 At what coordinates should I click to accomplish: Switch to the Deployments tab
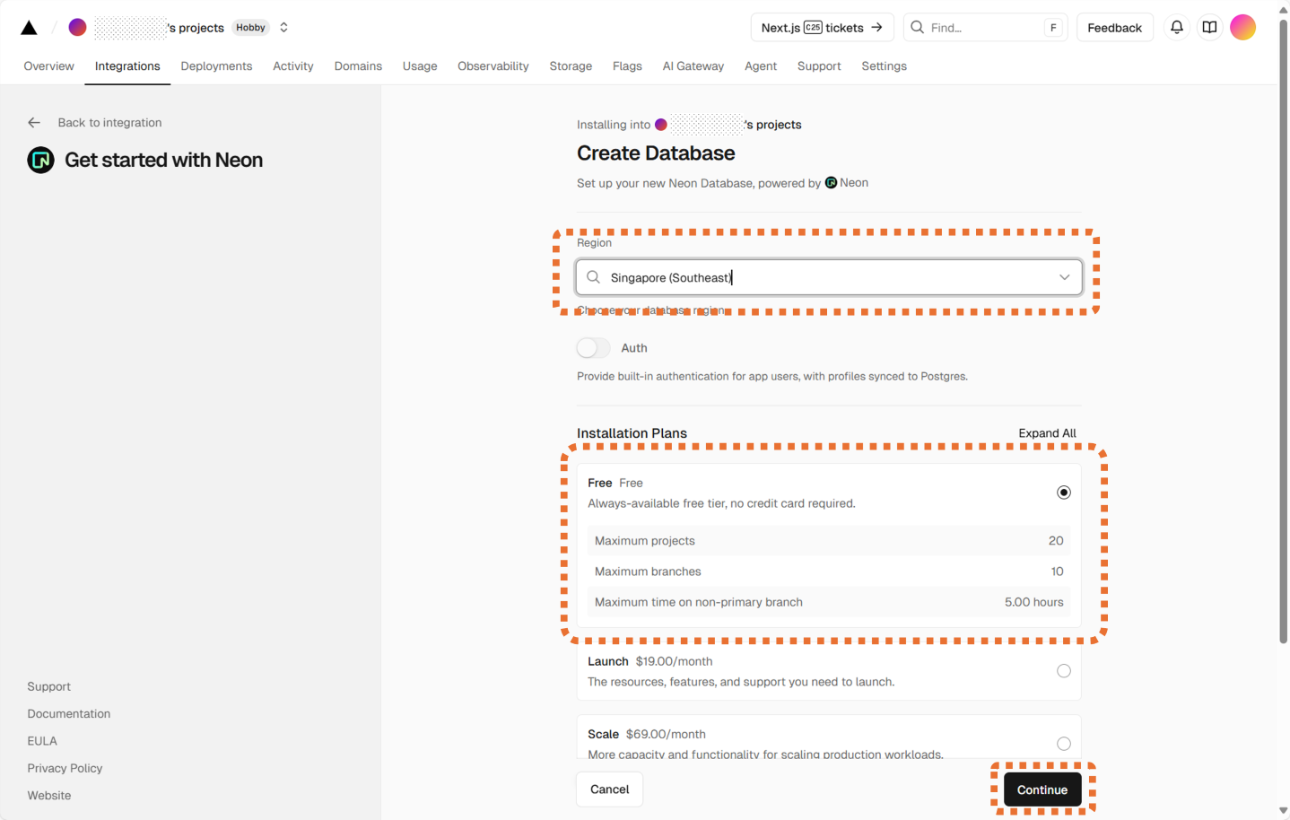(x=216, y=66)
